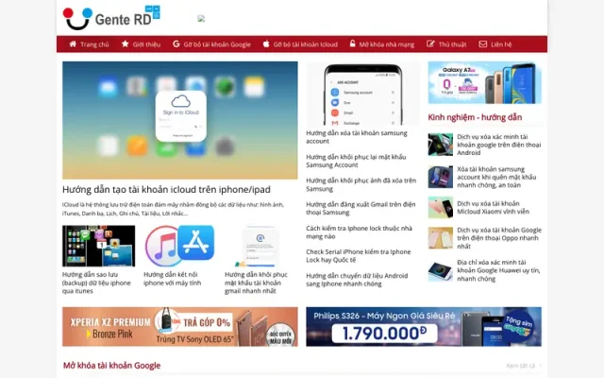The height and width of the screenshot is (378, 604).
Task: Click the home icon beside Trang chủ
Action: (73, 44)
